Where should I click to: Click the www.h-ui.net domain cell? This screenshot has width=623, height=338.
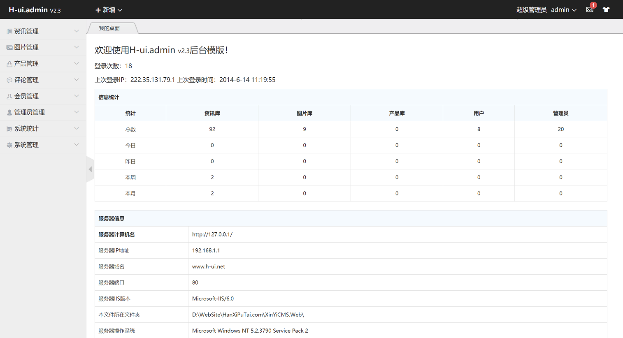[x=209, y=266]
